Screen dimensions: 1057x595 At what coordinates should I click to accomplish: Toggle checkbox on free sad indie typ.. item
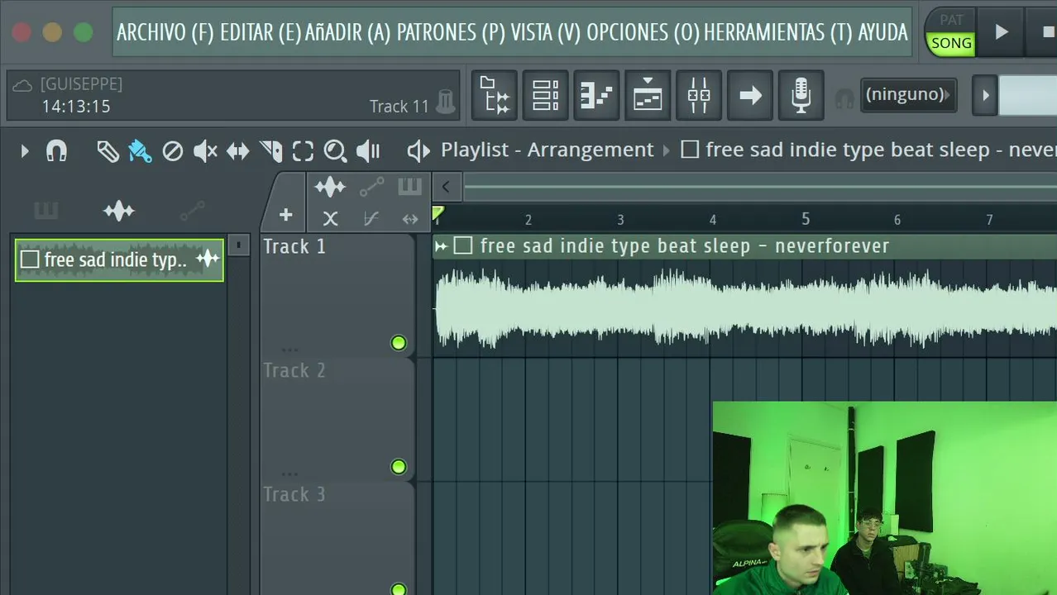[x=30, y=259]
